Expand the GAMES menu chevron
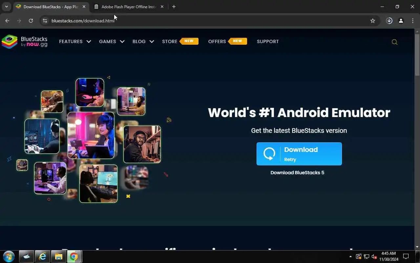Screen dimensions: 420x263 click(x=122, y=41)
